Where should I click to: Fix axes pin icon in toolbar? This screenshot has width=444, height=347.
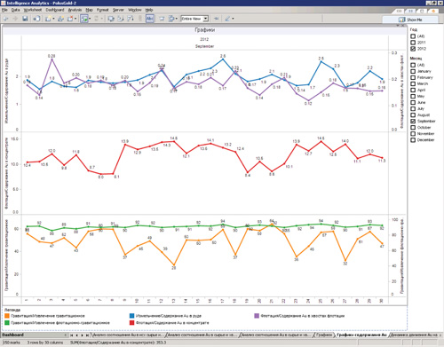pos(217,19)
